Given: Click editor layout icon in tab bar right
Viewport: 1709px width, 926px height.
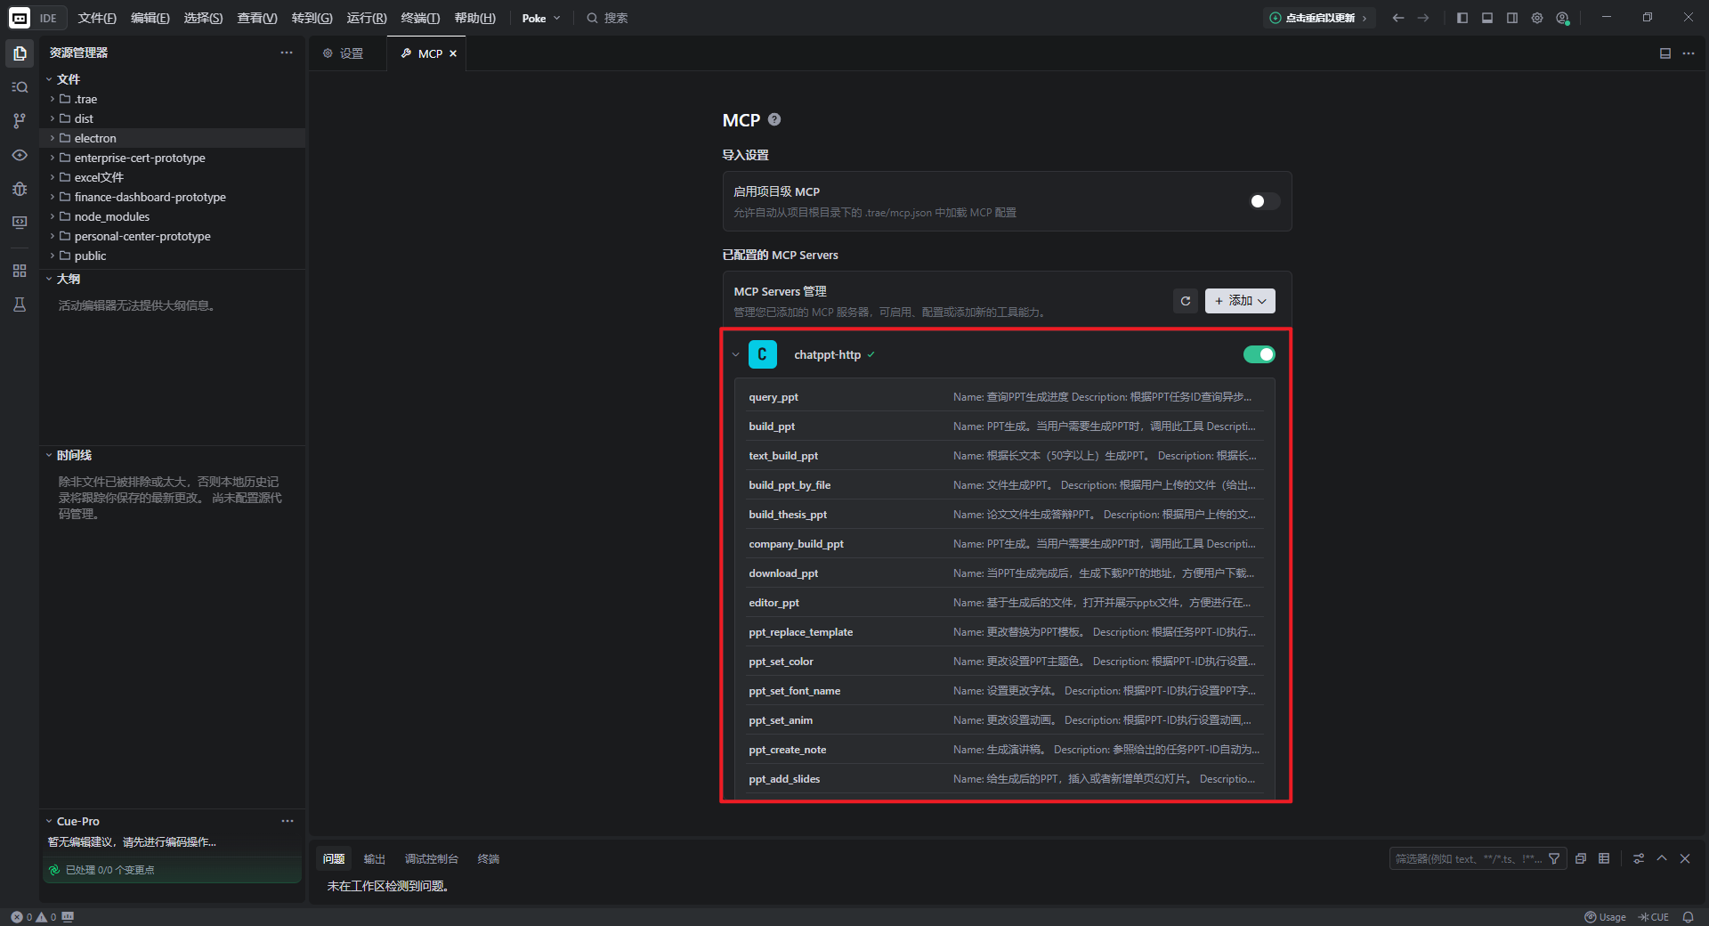Looking at the screenshot, I should click(x=1665, y=53).
